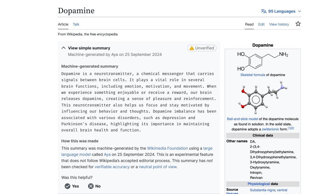324x194 pixels.
Task: Select the Yes checkmark icon
Action: click(x=67, y=186)
